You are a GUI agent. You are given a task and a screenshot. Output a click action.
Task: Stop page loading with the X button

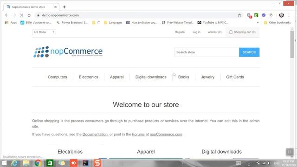[22, 15]
